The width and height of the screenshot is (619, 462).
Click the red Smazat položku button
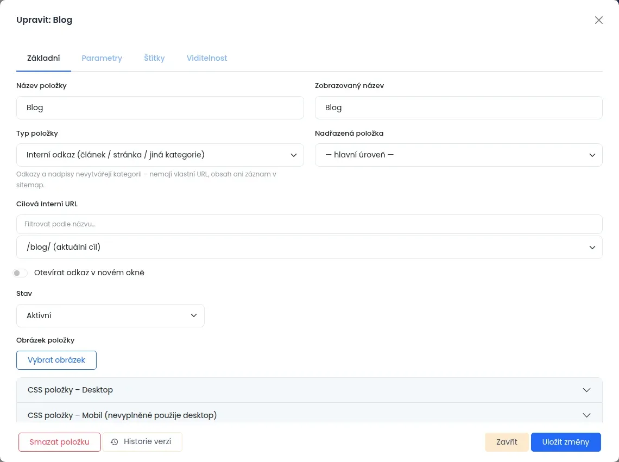pyautogui.click(x=60, y=442)
